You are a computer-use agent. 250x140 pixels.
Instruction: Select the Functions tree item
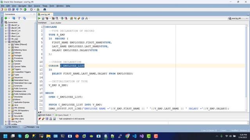(18, 61)
